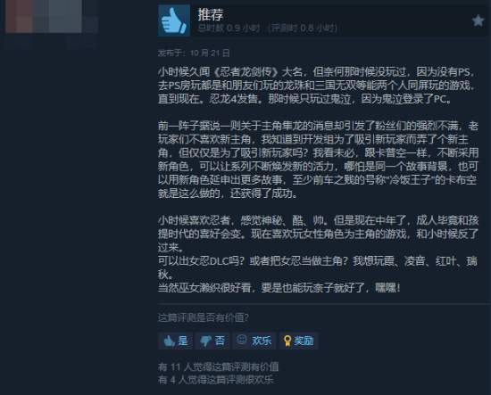Mark the review as 欢乐
Viewport: 491px width, 395px height.
tap(254, 341)
